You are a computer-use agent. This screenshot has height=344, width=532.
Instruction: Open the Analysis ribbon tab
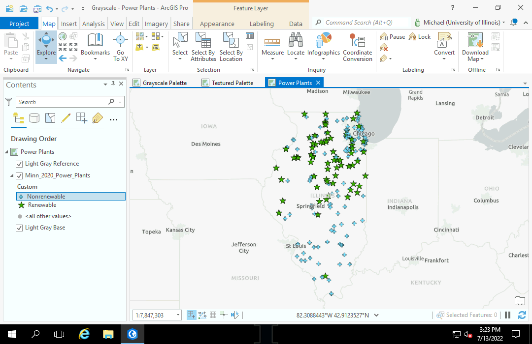click(x=93, y=24)
